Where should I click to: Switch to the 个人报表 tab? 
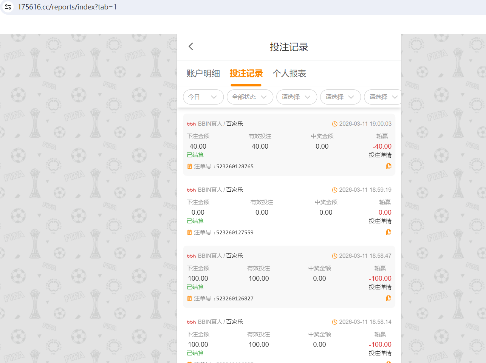point(290,74)
